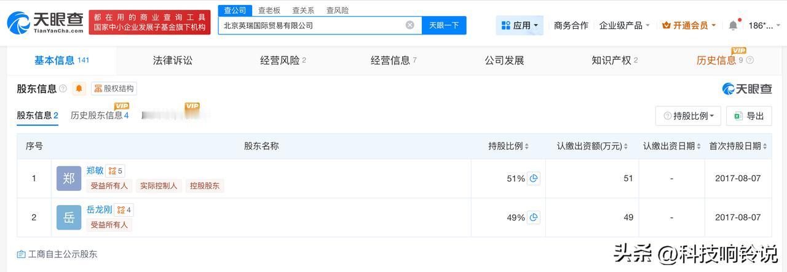Clear the search box with the X icon

(410, 25)
